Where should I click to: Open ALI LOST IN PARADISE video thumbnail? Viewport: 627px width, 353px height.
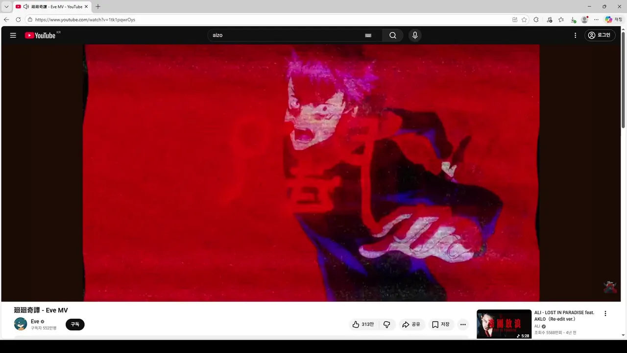point(504,324)
